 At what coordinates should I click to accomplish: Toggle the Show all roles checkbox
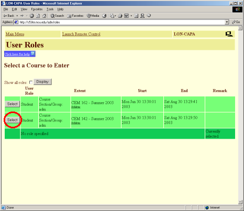31,82
